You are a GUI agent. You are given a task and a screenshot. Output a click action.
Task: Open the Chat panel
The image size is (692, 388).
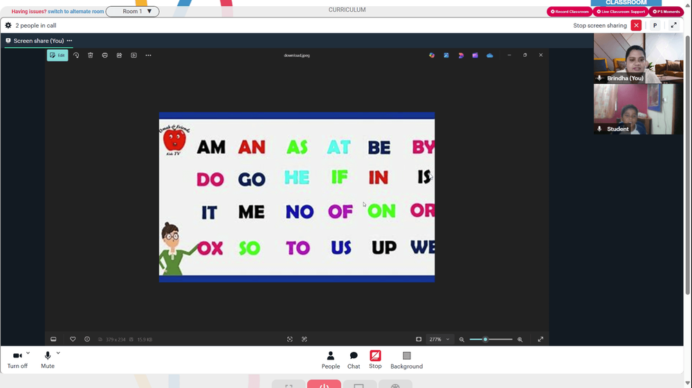tap(354, 360)
